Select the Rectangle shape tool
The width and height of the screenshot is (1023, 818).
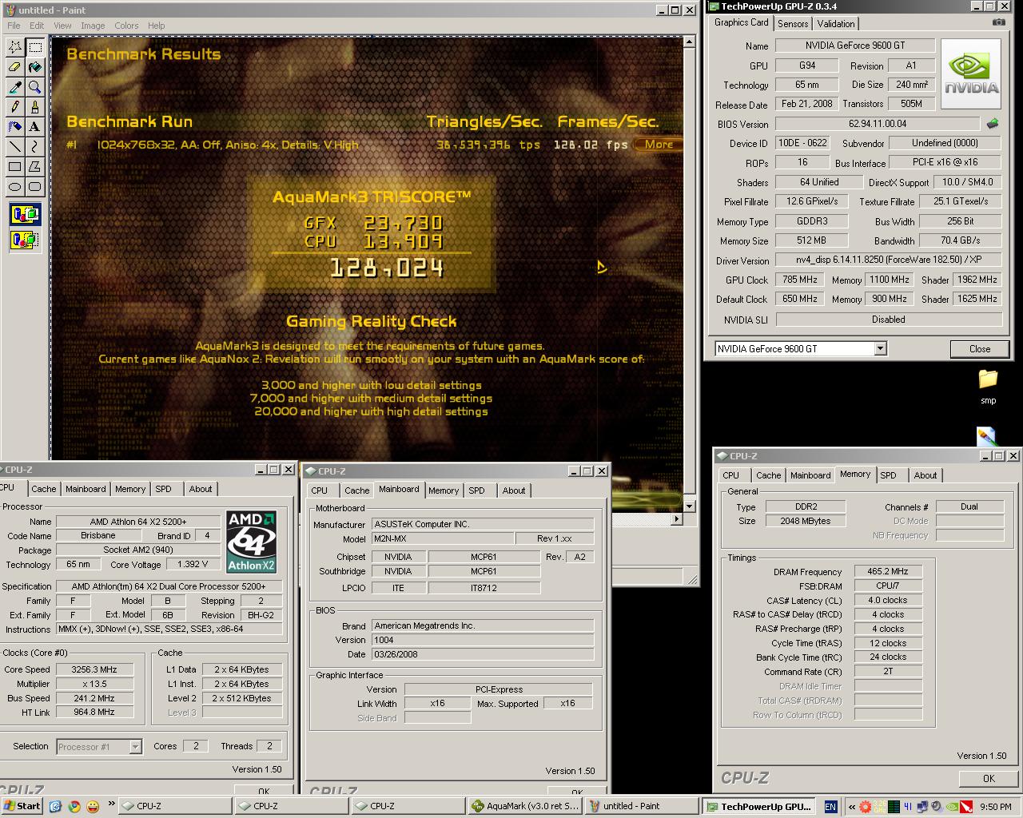coord(14,167)
